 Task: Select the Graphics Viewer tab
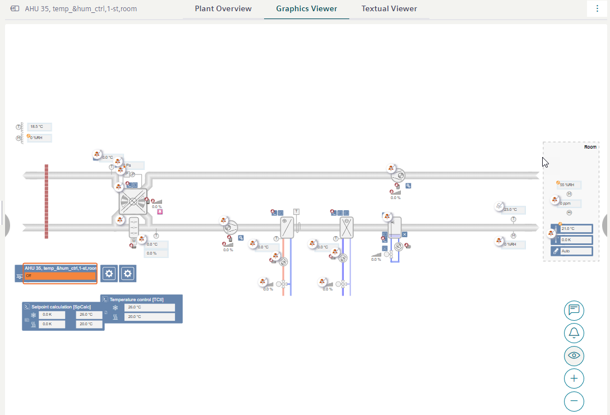coord(307,9)
